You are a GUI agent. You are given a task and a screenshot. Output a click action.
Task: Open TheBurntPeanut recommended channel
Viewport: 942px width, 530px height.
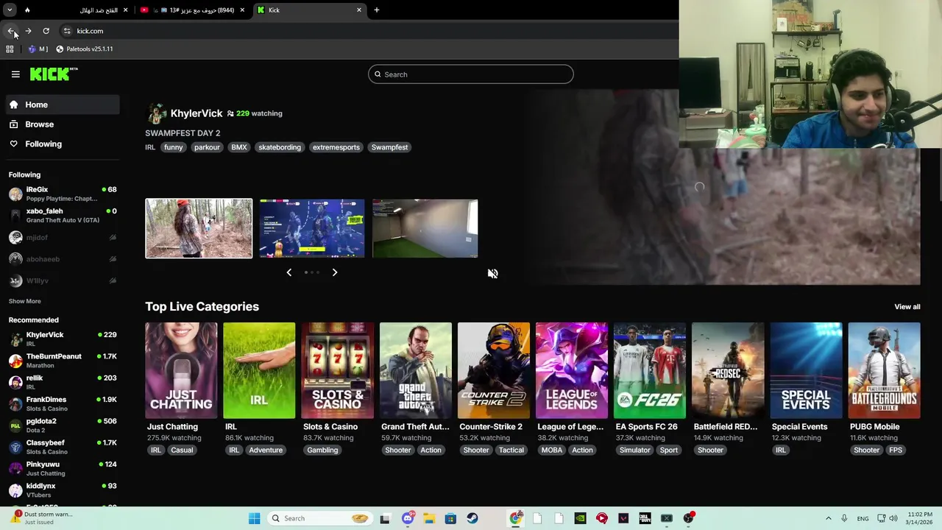coord(63,361)
